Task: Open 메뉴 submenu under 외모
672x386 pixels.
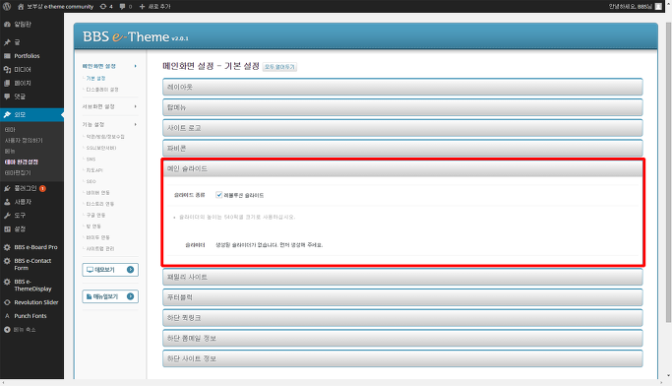Action: click(10, 151)
